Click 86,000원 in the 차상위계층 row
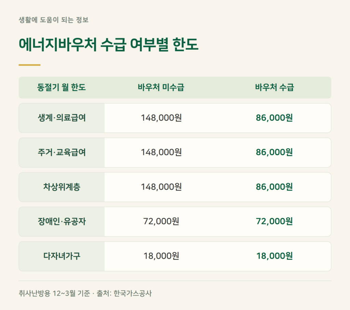Image resolution: width=350 pixels, height=310 pixels. click(x=274, y=187)
